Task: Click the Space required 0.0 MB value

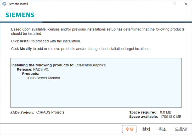Action: (165, 112)
